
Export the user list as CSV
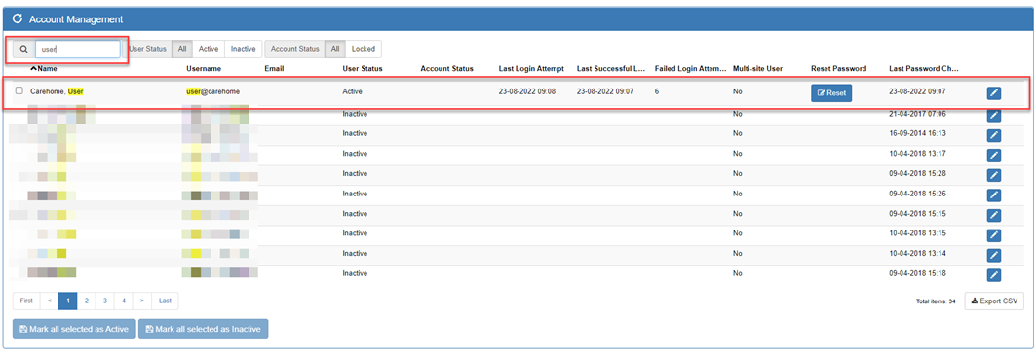click(994, 301)
